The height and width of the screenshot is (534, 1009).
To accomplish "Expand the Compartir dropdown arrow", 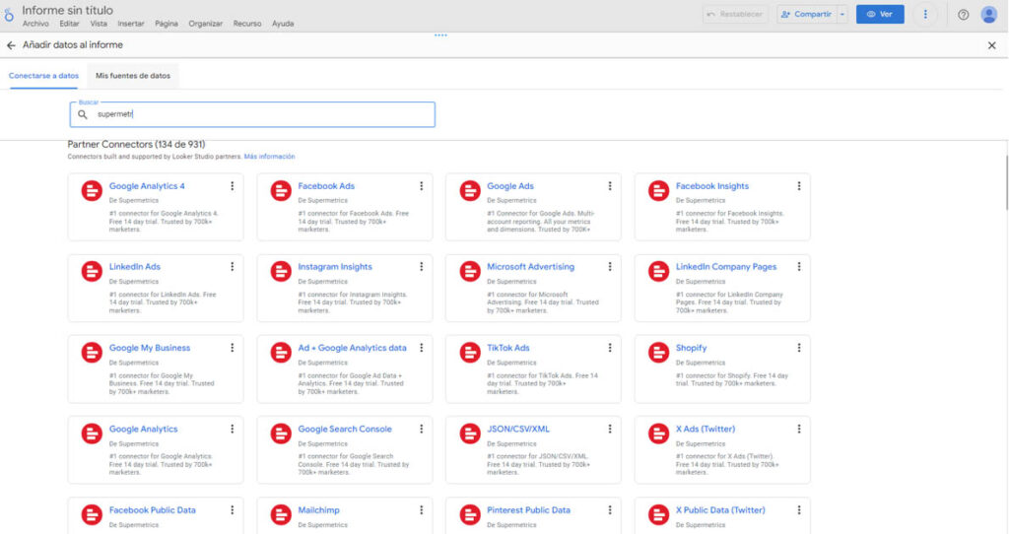I will tap(842, 14).
